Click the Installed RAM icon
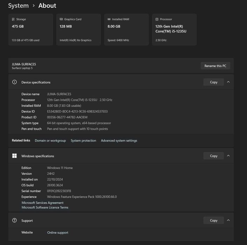Screen dimensions: 247x245 coord(109,19)
